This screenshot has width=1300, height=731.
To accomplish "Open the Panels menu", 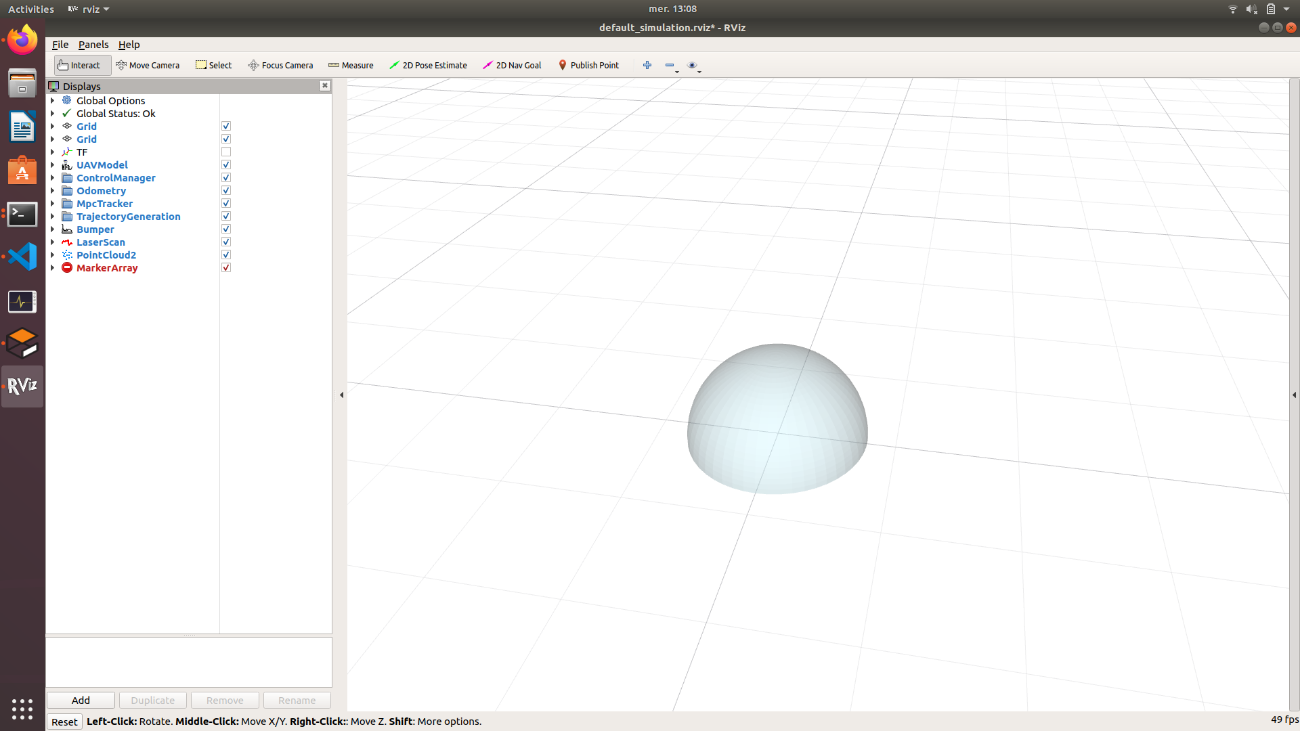I will 93,44.
